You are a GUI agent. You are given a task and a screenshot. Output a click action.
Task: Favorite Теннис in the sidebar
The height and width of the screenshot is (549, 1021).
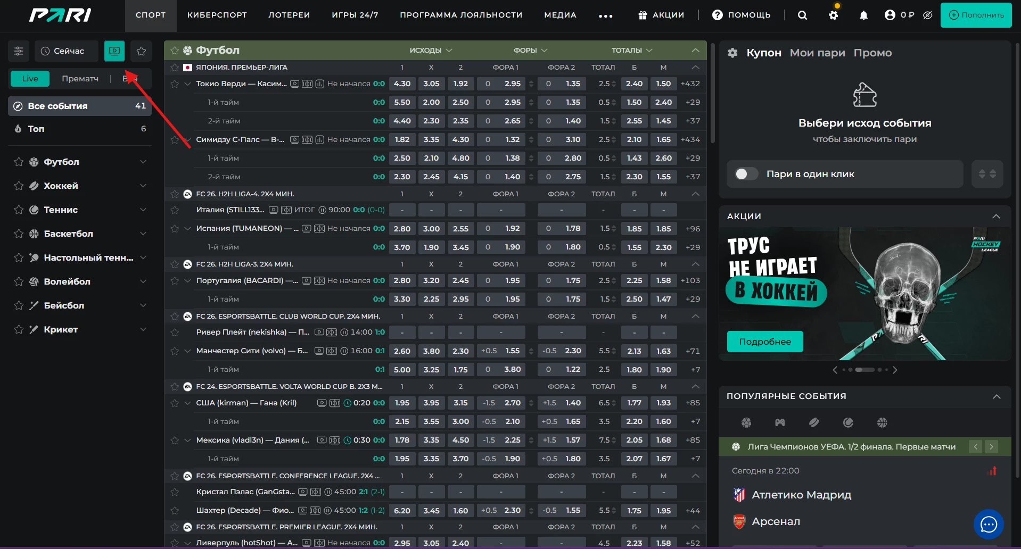pyautogui.click(x=19, y=210)
